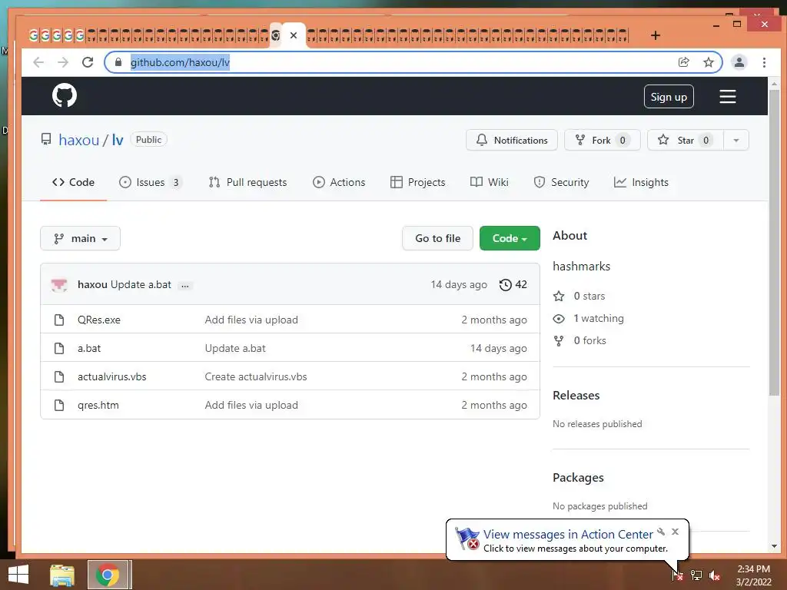Open Chrome three-dot menu
This screenshot has height=590, width=787.
(x=764, y=62)
